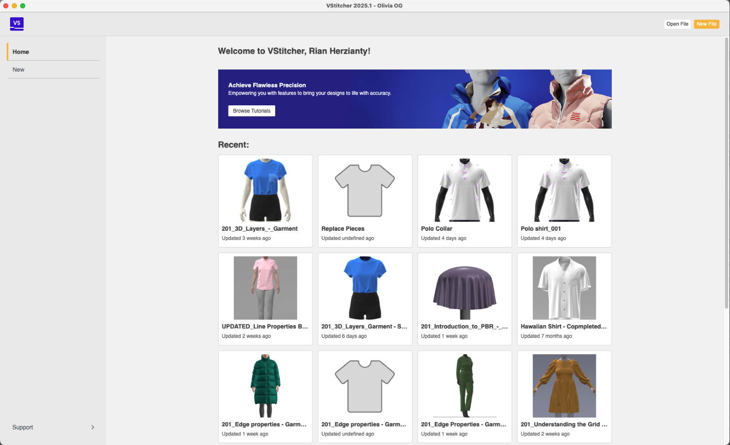Image resolution: width=730 pixels, height=445 pixels.
Task: Click the '201_3D_Layers_-_Garment' file name
Action: [260, 229]
